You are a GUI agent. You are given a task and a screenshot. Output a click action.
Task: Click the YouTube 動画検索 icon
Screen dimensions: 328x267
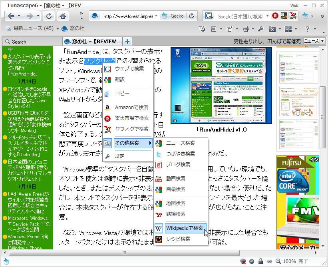159,179
